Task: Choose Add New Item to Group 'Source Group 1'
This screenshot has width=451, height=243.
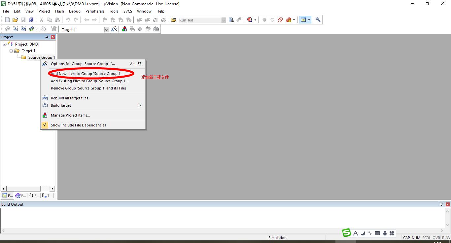Action: [x=93, y=74]
